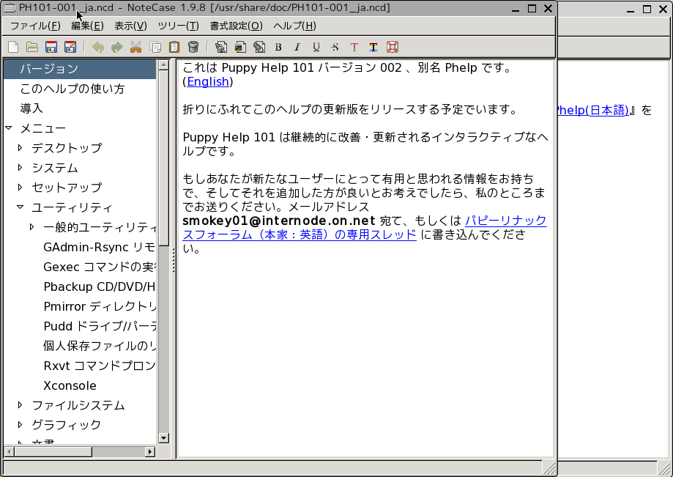Open the 編集(E) menu
Viewport: 673px width, 477px height.
tap(88, 26)
